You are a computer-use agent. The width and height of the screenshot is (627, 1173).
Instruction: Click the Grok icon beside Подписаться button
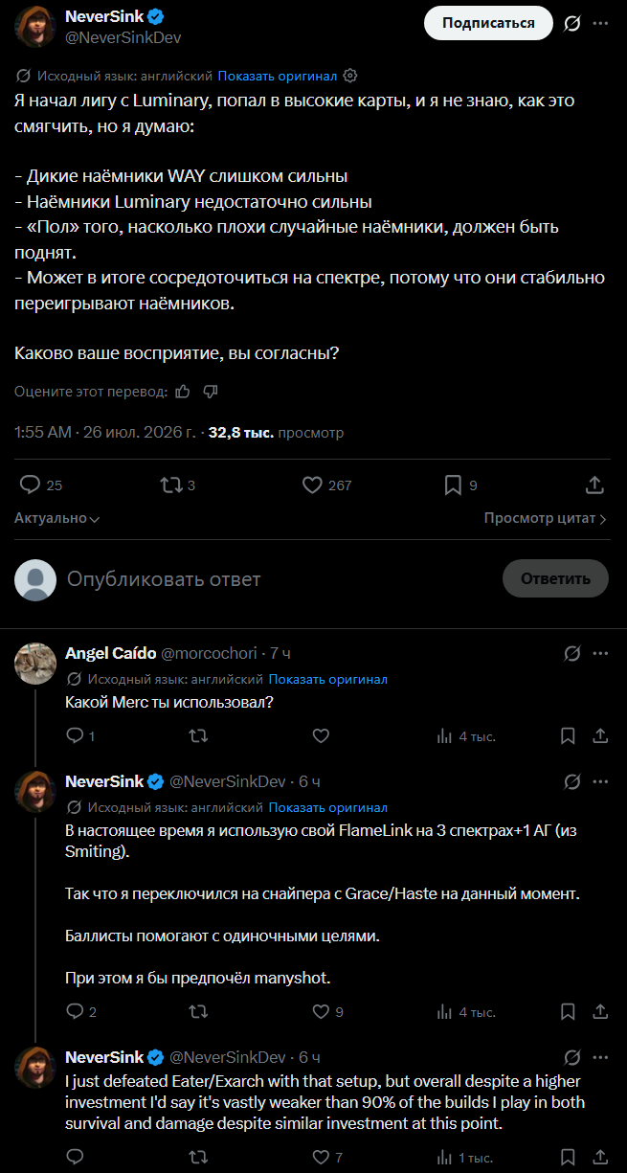[x=572, y=24]
